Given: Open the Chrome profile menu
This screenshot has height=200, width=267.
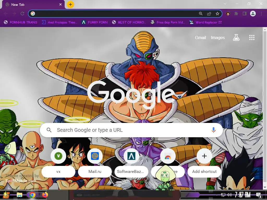Looking at the screenshot, I should [253, 14].
